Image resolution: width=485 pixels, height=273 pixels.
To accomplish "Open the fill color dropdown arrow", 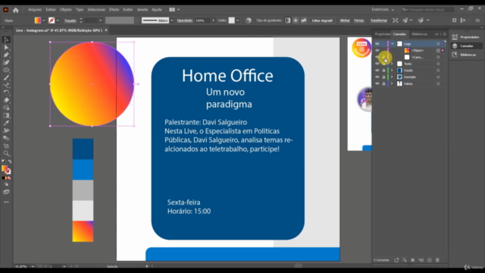I will tap(44, 20).
